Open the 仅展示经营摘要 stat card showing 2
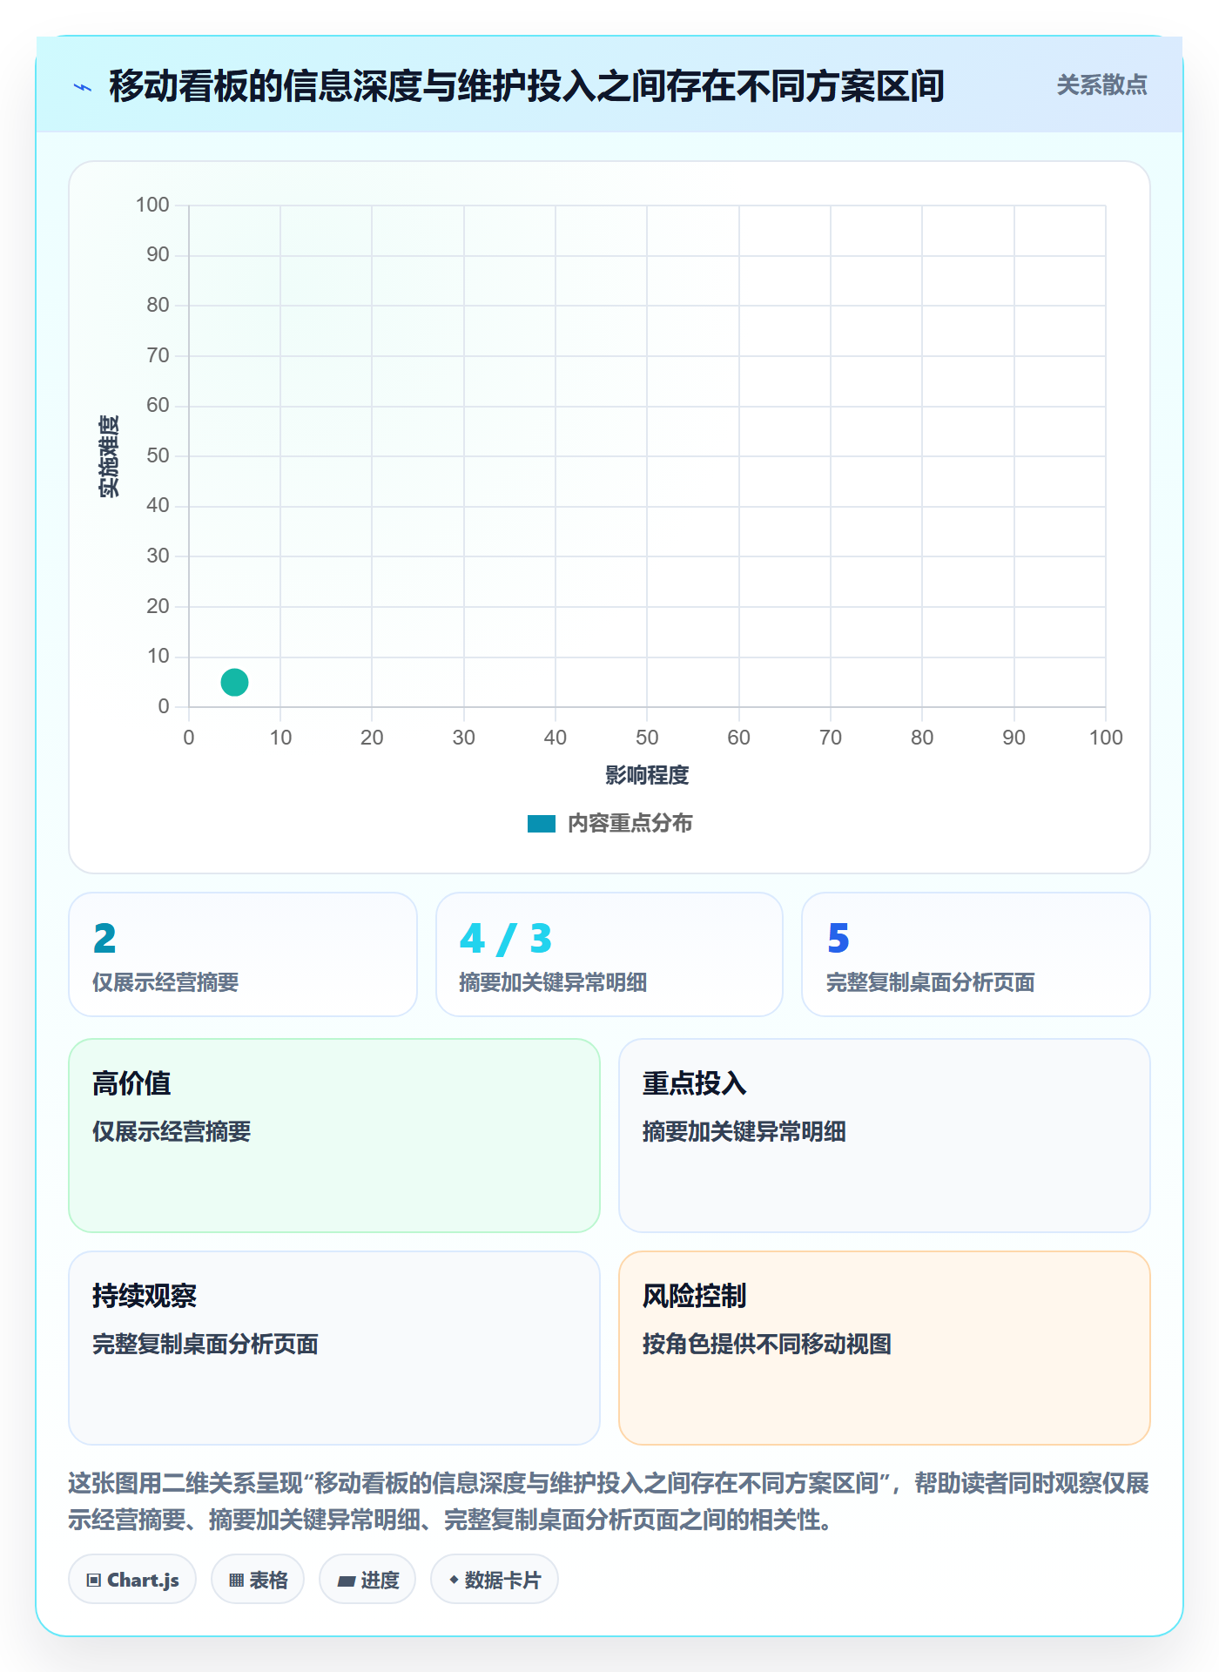The width and height of the screenshot is (1219, 1672). tap(243, 954)
